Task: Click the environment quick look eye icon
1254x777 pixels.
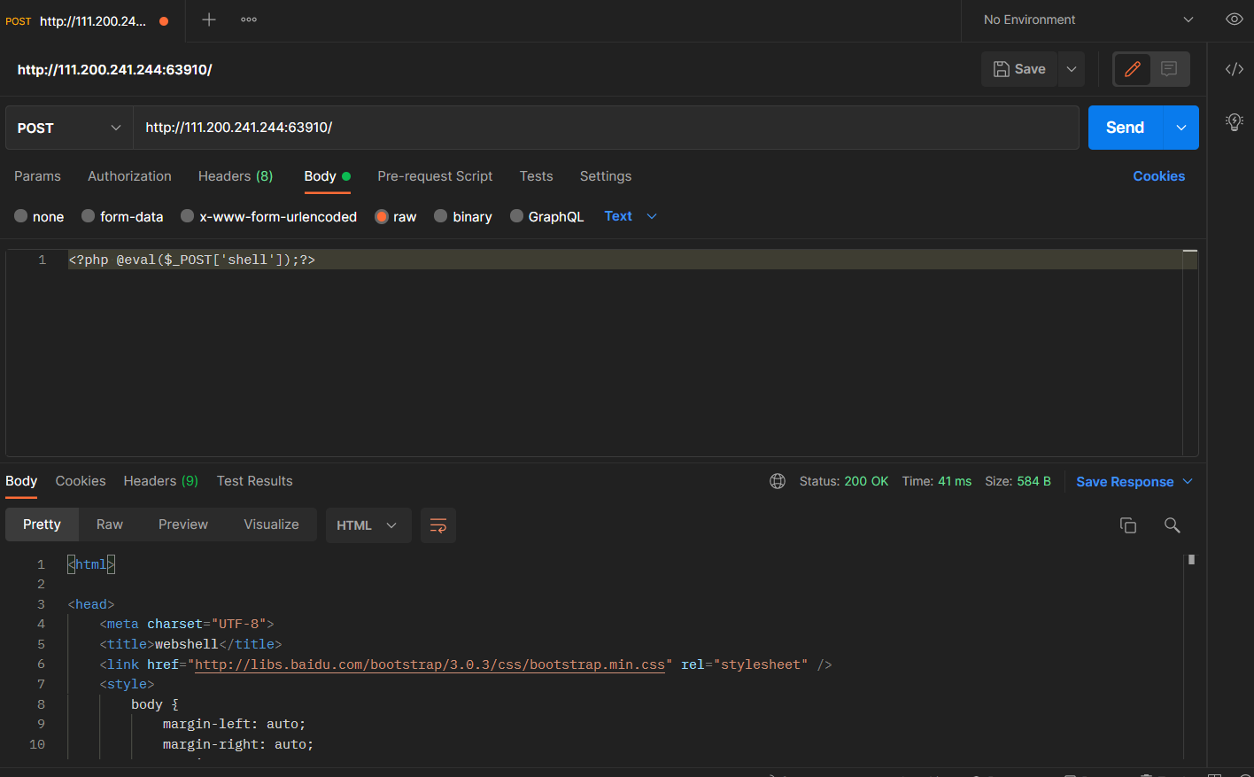Action: pyautogui.click(x=1234, y=19)
